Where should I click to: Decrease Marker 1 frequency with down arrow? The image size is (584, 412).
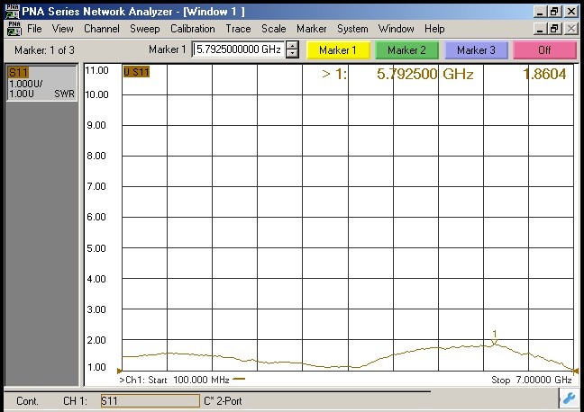click(292, 54)
